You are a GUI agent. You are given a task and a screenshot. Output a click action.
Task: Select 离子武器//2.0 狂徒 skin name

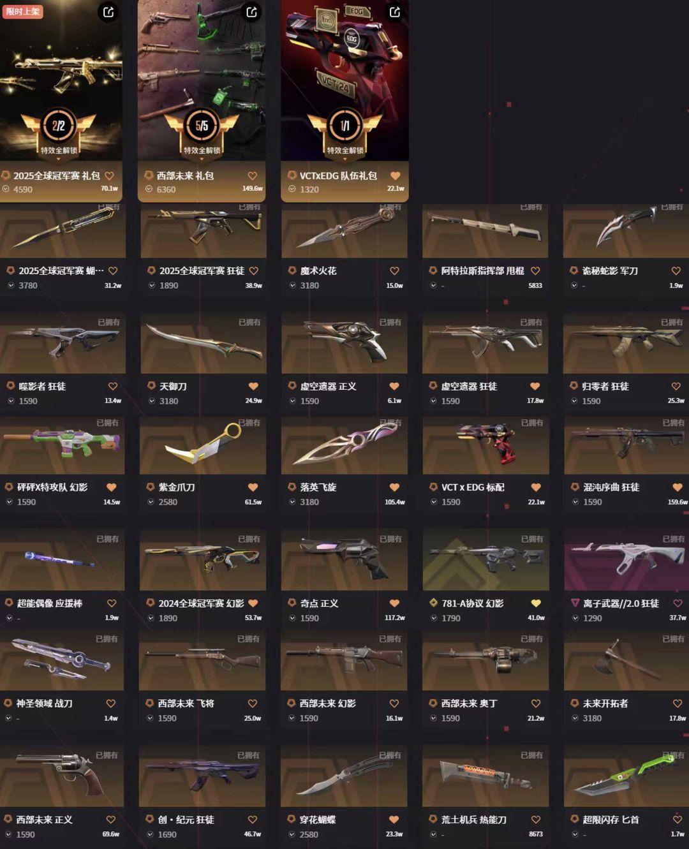621,603
